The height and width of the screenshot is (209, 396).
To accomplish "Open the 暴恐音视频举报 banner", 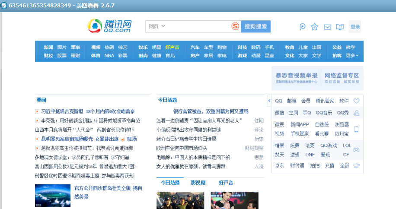I will coord(296,78).
